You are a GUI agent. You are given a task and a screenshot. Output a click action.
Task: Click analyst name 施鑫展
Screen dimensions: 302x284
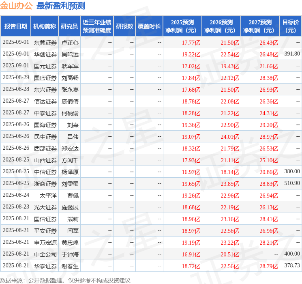(x=70, y=207)
